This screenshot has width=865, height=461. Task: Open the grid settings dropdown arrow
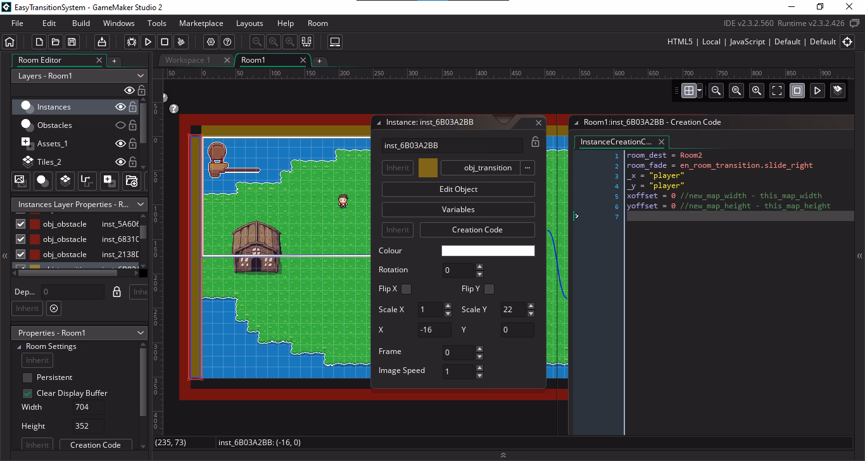(x=699, y=90)
